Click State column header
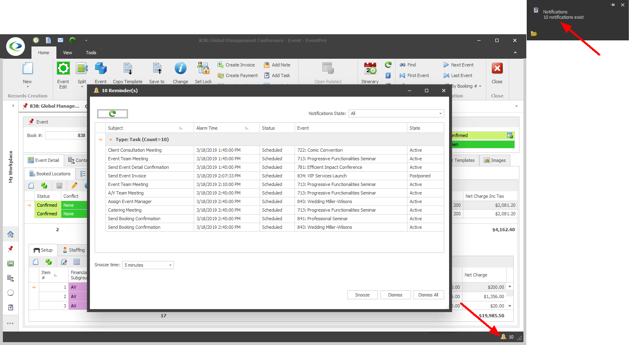The height and width of the screenshot is (345, 635). click(x=425, y=128)
